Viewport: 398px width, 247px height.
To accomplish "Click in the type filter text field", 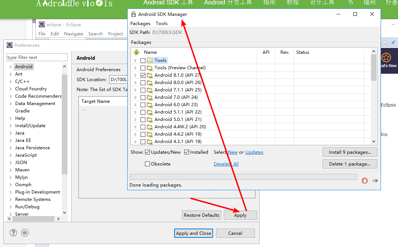I will [37, 58].
